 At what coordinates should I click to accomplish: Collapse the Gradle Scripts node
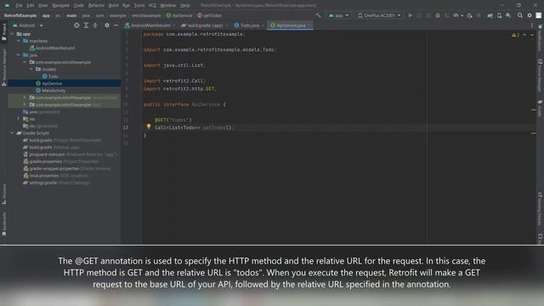pyautogui.click(x=12, y=133)
